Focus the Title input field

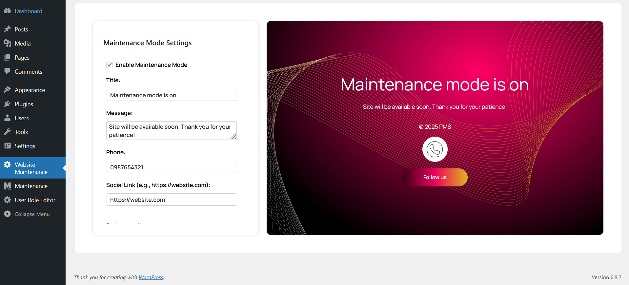click(172, 95)
